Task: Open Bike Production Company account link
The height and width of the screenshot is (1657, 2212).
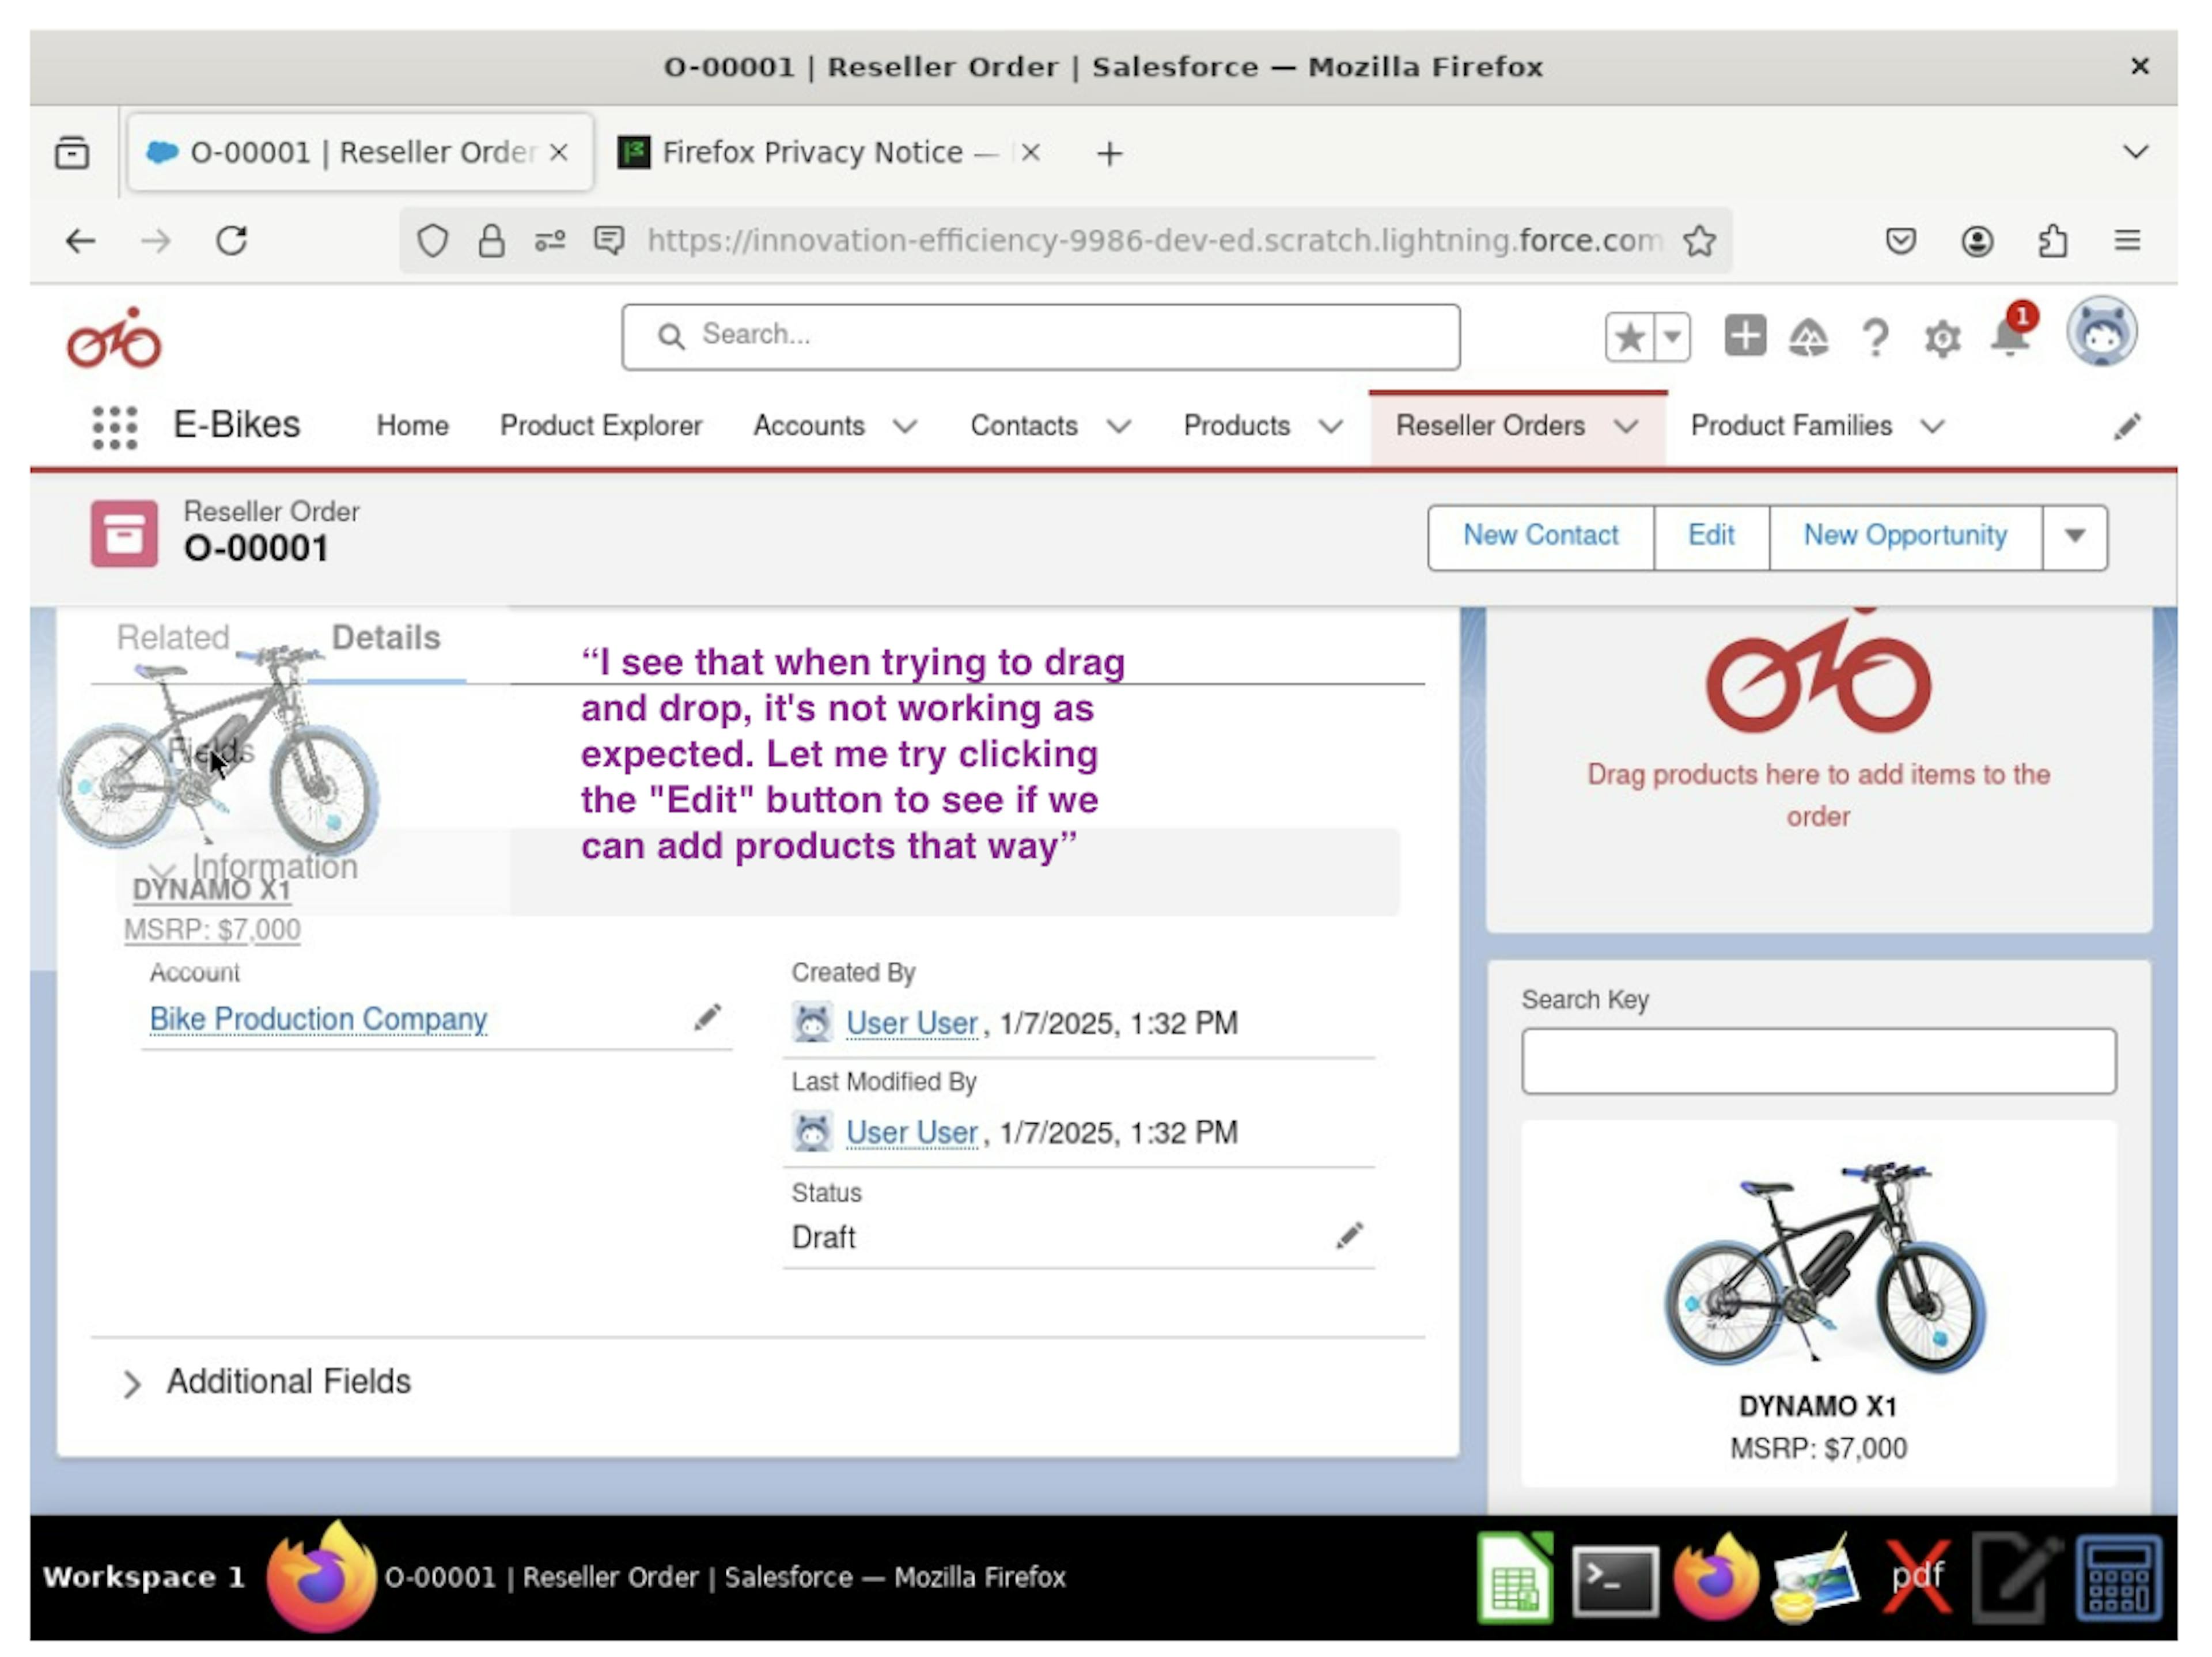Action: [x=318, y=1019]
